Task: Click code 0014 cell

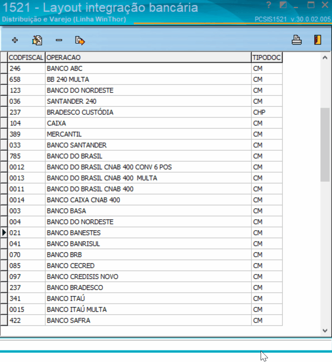Action: pos(26,200)
